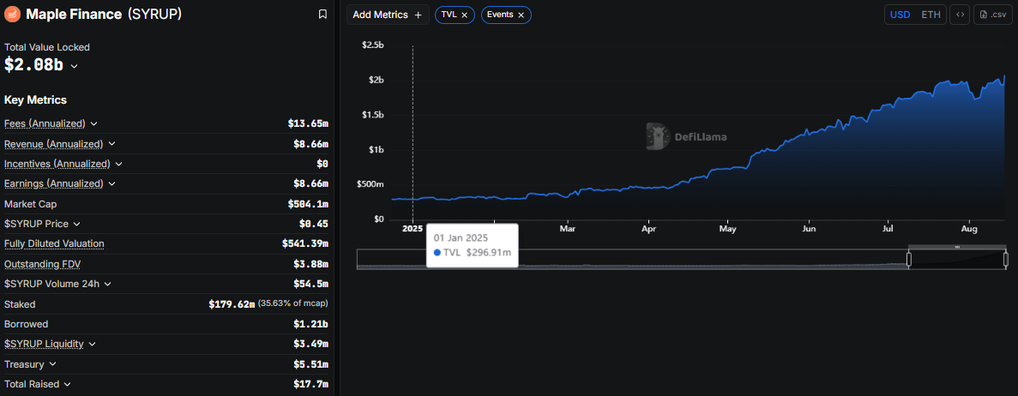Click Borrowed value $1.21b
The image size is (1018, 396).
click(x=311, y=324)
